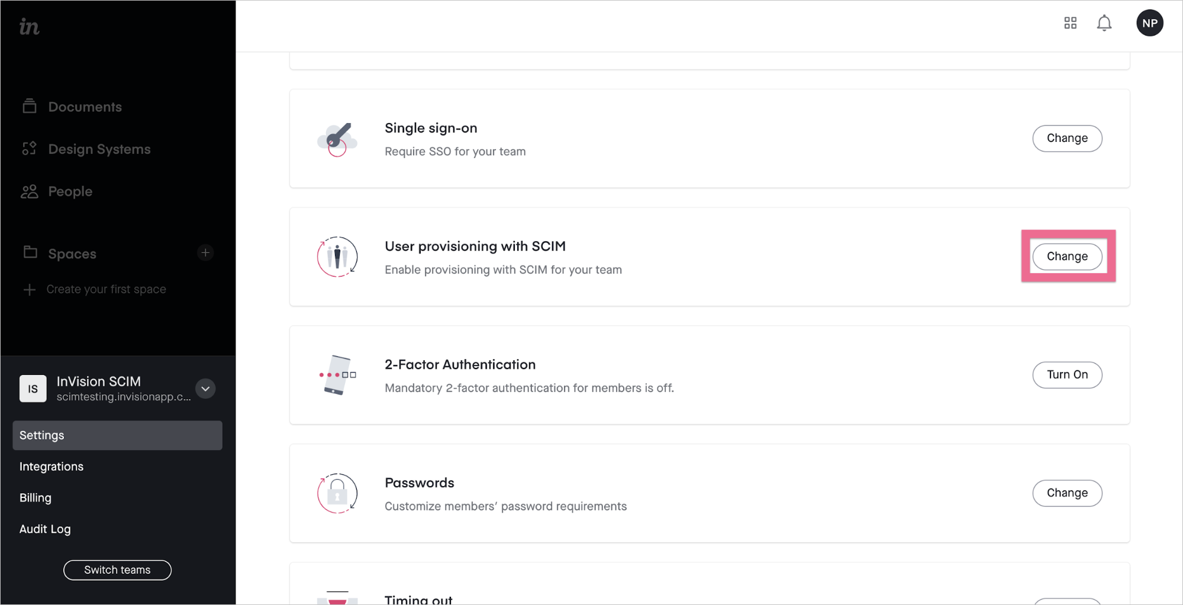
Task: Enable SCIM provisioning via Change
Action: point(1067,256)
